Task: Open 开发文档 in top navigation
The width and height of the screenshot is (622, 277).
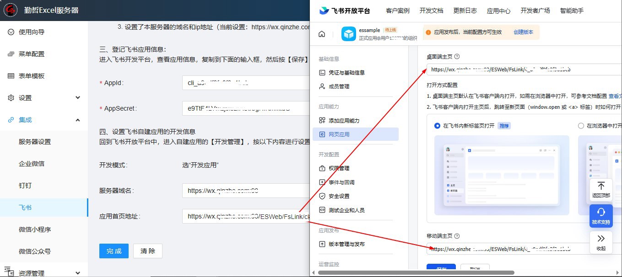Action: pyautogui.click(x=431, y=11)
